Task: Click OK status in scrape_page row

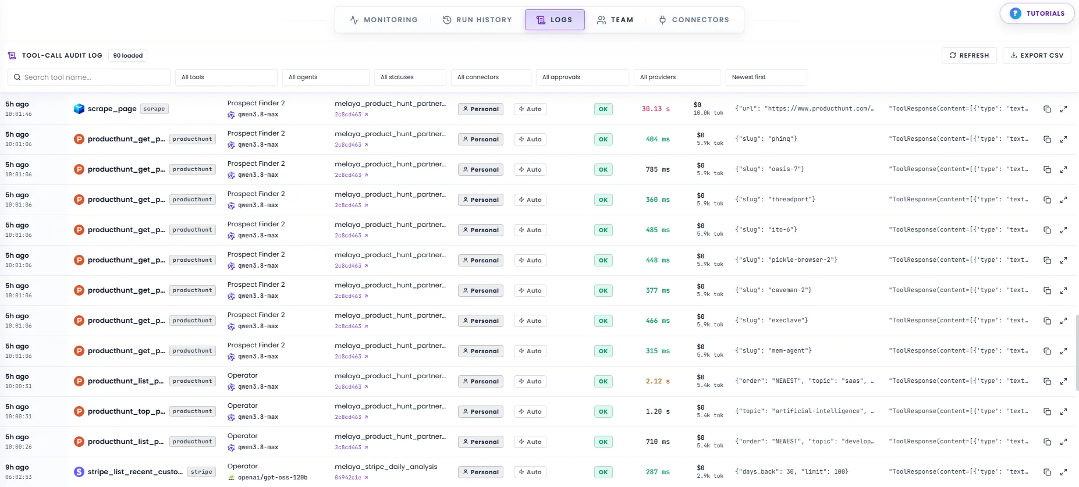Action: (x=604, y=109)
